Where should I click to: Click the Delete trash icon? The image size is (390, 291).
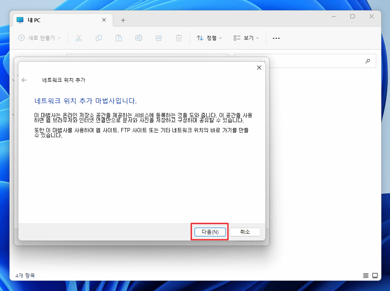pos(179,38)
